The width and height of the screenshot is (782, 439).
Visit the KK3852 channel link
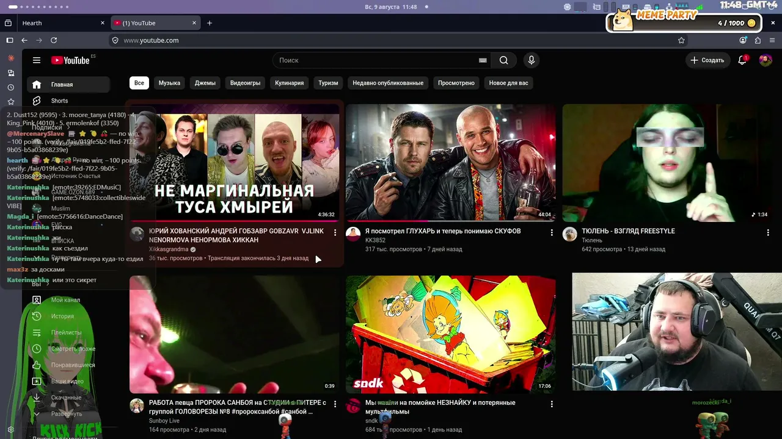(376, 240)
